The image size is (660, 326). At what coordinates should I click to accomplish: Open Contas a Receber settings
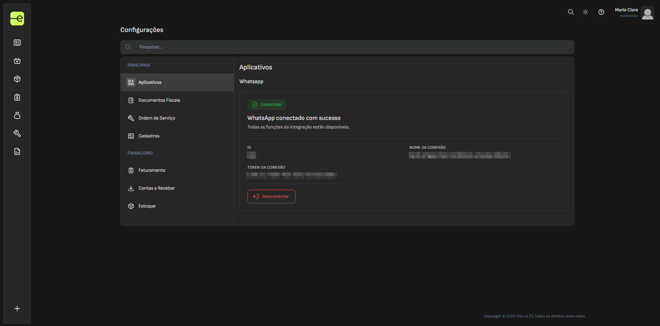pyautogui.click(x=156, y=188)
